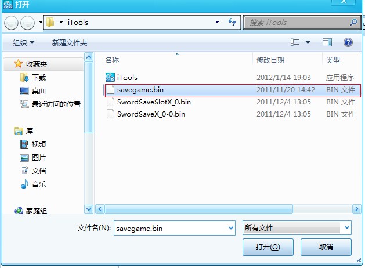Expand the address bar history dropdown arrow

pyautogui.click(x=217, y=22)
